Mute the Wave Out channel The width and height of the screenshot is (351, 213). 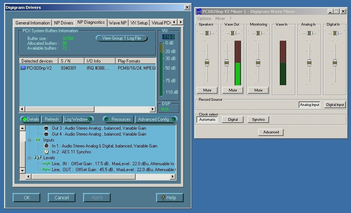pyautogui.click(x=233, y=90)
